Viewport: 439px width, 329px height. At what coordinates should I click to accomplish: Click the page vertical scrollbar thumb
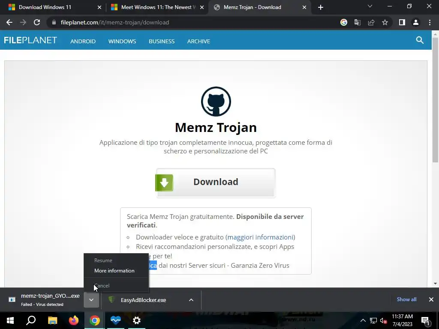pos(435,99)
